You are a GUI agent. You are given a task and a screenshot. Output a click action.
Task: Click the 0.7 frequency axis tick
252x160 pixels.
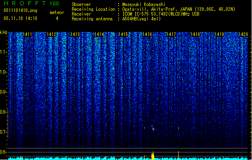click(4, 132)
